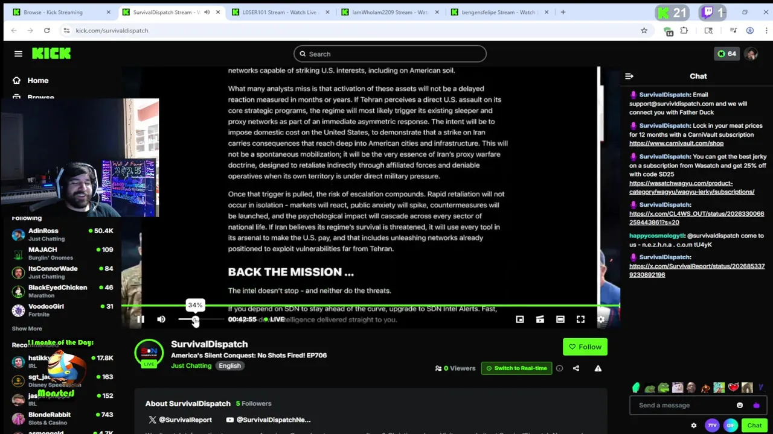Open the Just Chatting category link
The height and width of the screenshot is (434, 773).
[191, 366]
